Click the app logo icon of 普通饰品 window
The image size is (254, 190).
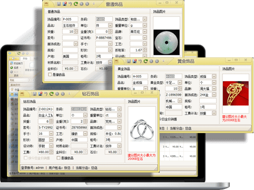[46, 4]
